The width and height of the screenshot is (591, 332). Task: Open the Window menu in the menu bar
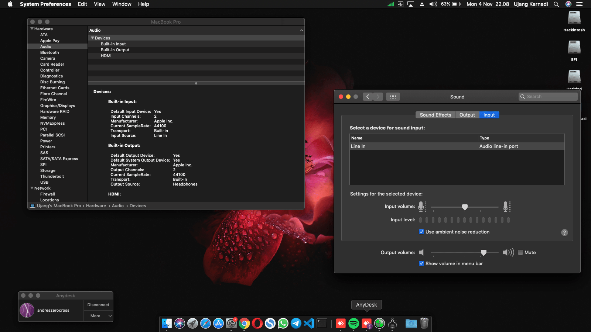[x=122, y=4]
